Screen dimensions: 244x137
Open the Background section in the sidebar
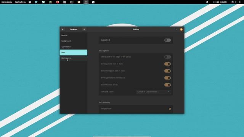74,41
